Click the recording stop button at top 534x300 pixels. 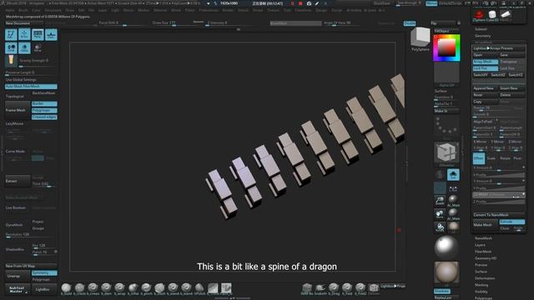coord(300,3)
